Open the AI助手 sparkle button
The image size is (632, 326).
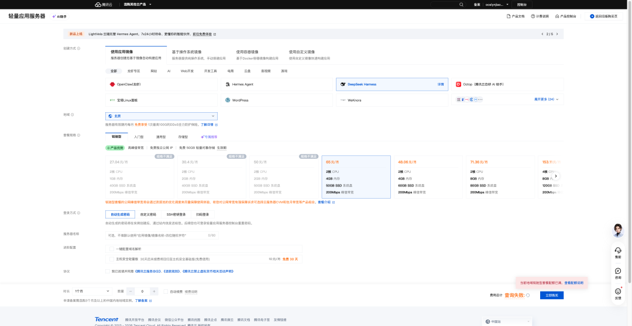(59, 16)
